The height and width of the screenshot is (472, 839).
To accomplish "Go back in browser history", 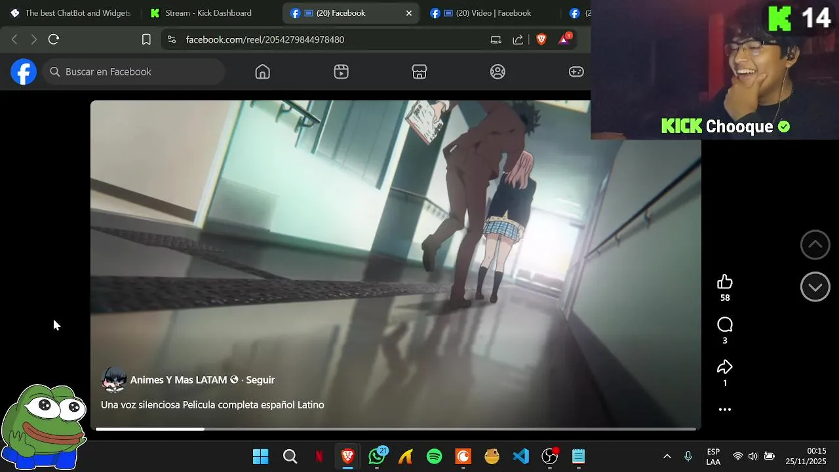I will point(14,39).
